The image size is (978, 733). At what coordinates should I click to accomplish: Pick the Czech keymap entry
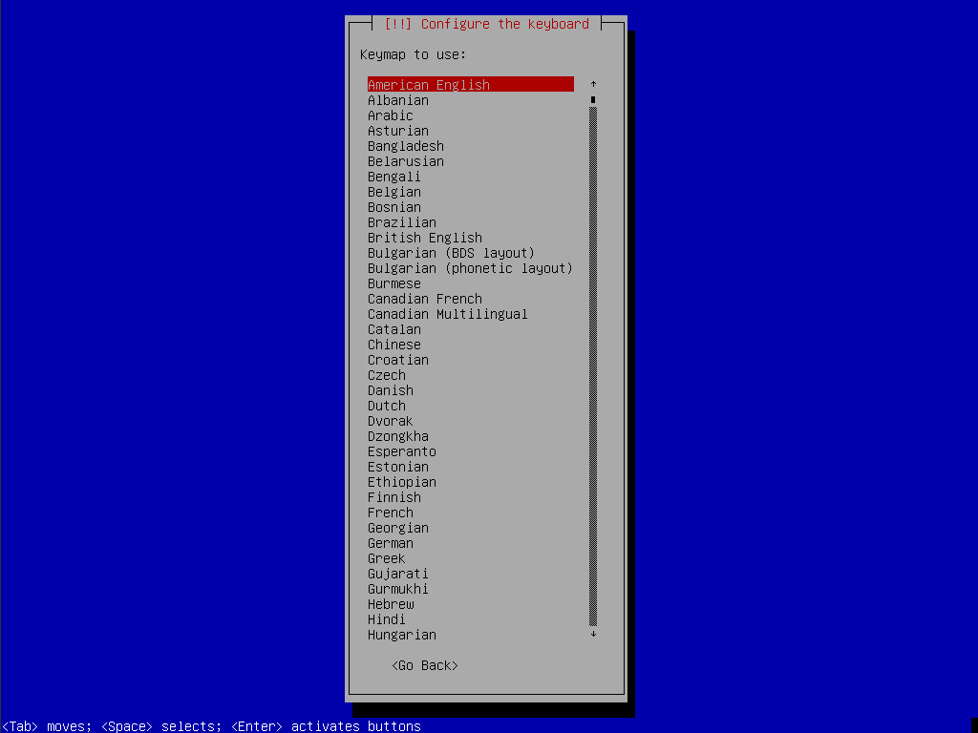pos(386,374)
